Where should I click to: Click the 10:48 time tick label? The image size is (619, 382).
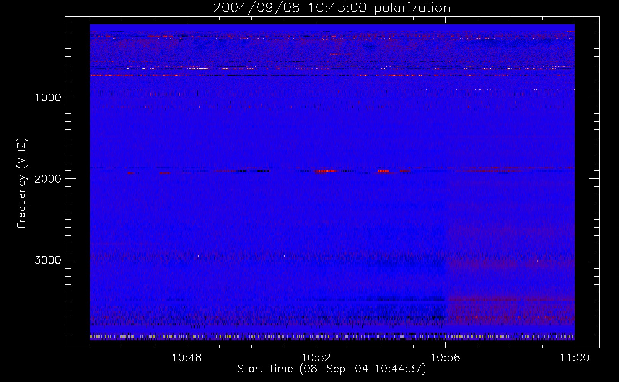click(187, 358)
